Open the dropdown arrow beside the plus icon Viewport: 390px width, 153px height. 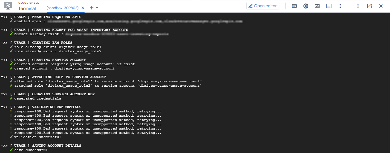point(97,8)
